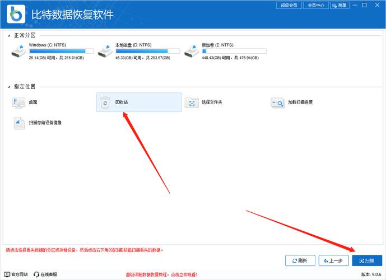Viewport: 386px width, 280px height.
Task: Click the C: drive usage bar
Action: point(61,51)
